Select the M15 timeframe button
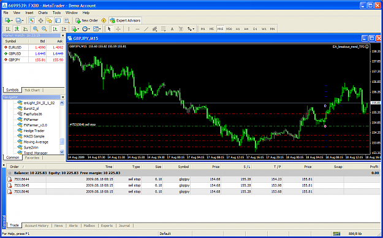The image size is (383, 238). [x=221, y=29]
